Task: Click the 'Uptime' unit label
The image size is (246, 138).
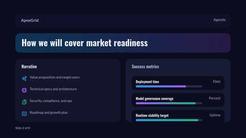Action: click(215, 115)
